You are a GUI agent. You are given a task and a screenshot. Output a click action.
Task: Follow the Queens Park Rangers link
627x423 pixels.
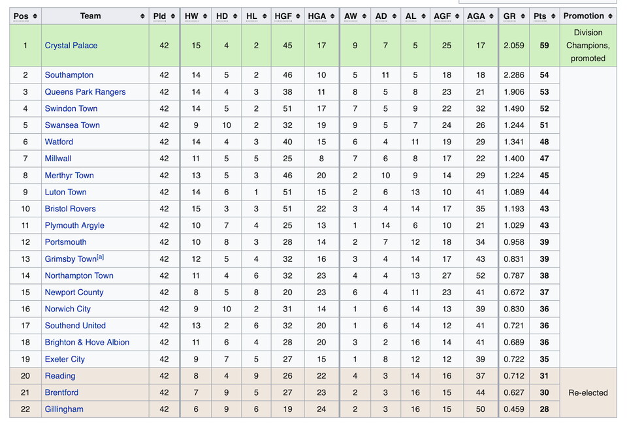(85, 92)
